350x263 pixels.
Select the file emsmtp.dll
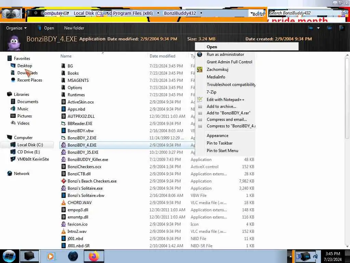(x=78, y=217)
